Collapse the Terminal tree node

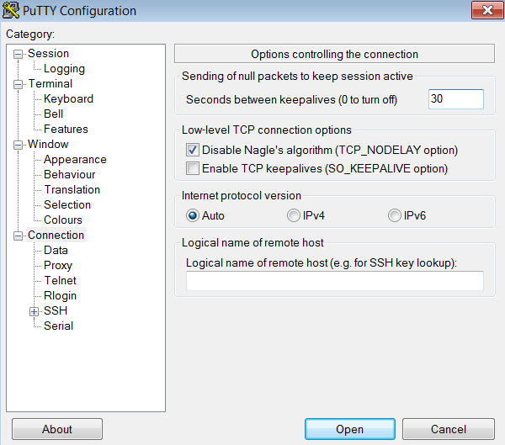point(18,84)
